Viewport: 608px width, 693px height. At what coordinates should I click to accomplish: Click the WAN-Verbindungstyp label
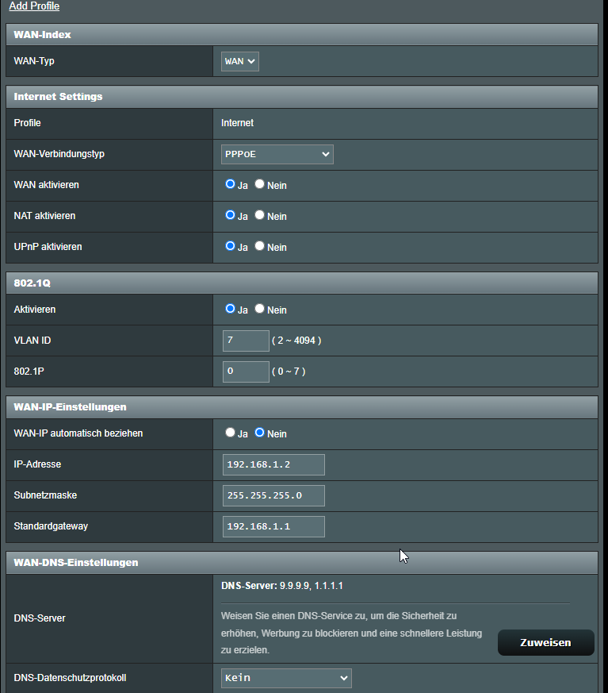(x=59, y=154)
